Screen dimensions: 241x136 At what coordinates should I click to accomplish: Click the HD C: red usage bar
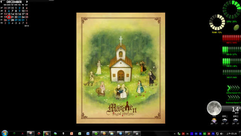click(x=232, y=38)
